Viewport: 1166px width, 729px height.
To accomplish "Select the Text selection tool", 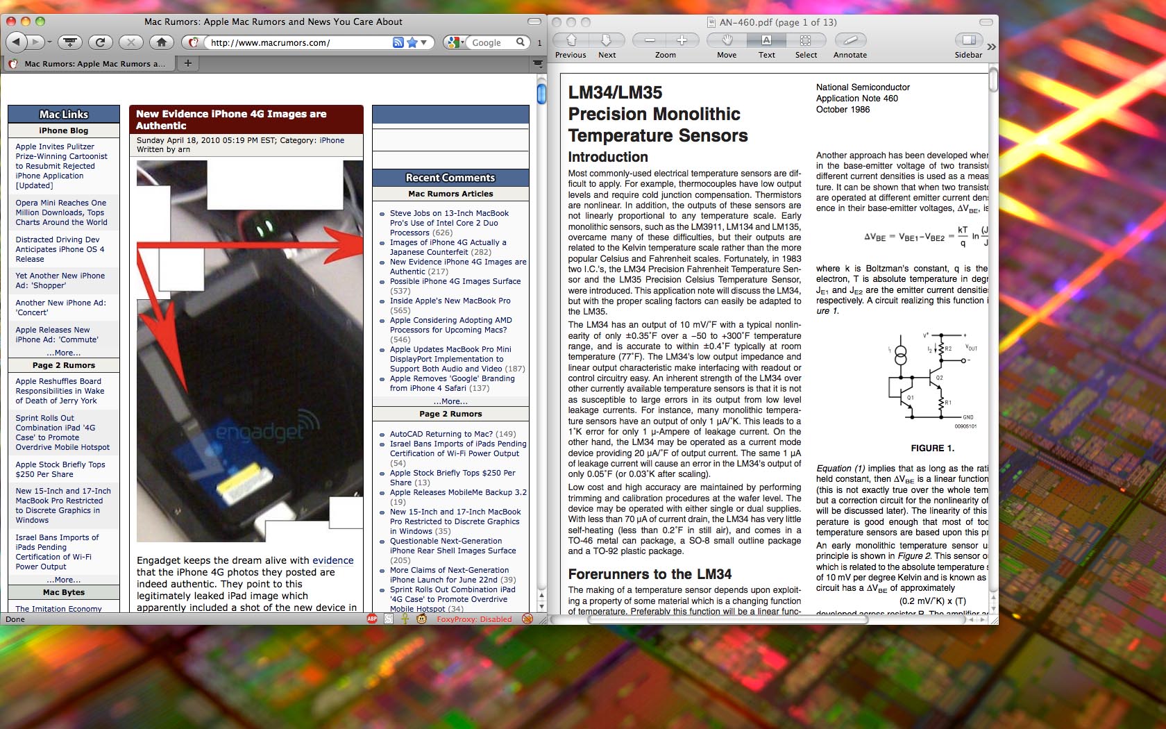I will coord(766,40).
